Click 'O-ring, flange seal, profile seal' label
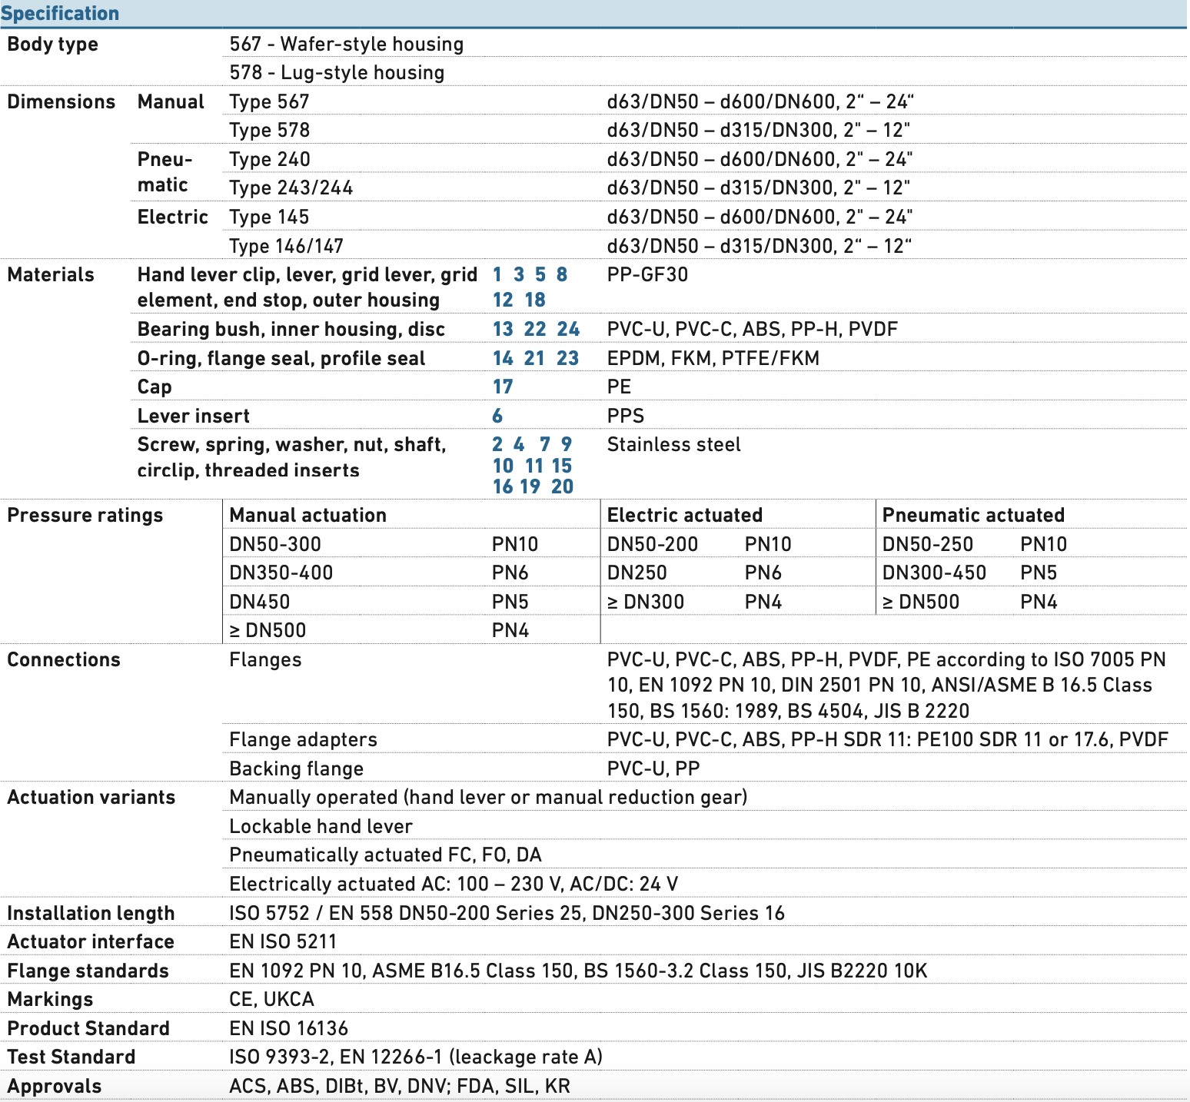The height and width of the screenshot is (1102, 1190). coord(281,358)
